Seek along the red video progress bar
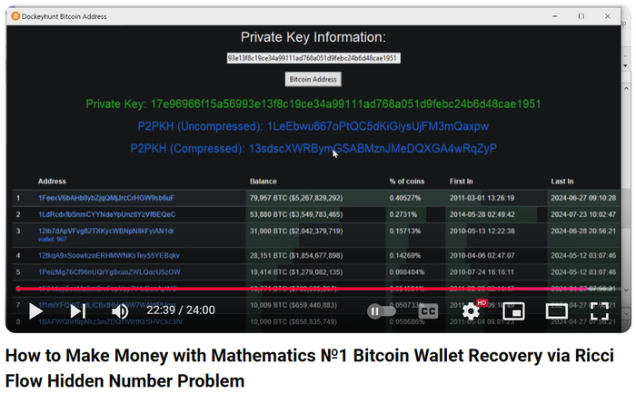Image resolution: width=636 pixels, height=394 pixels. coord(316,289)
